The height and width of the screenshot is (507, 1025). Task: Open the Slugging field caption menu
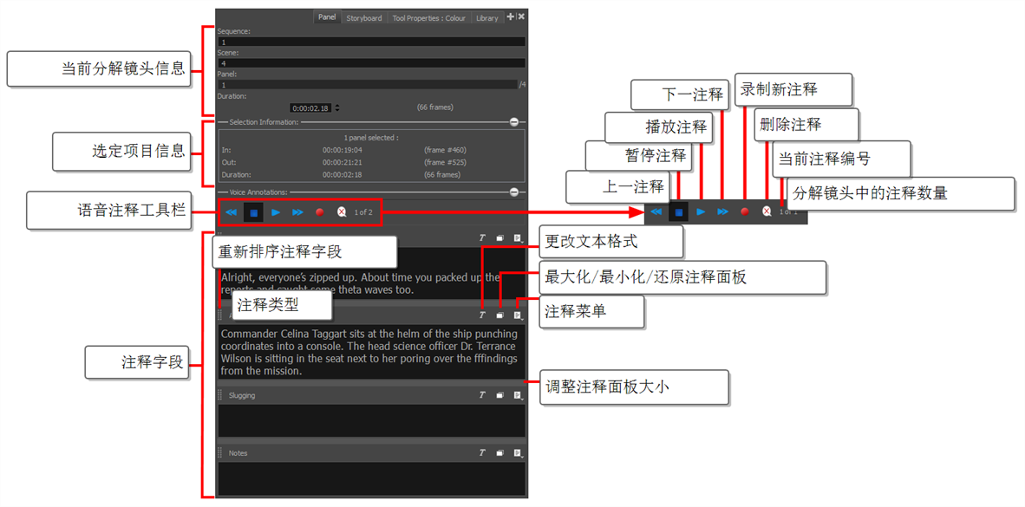click(518, 395)
